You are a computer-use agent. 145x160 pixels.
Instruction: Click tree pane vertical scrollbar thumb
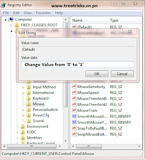click(x=65, y=95)
